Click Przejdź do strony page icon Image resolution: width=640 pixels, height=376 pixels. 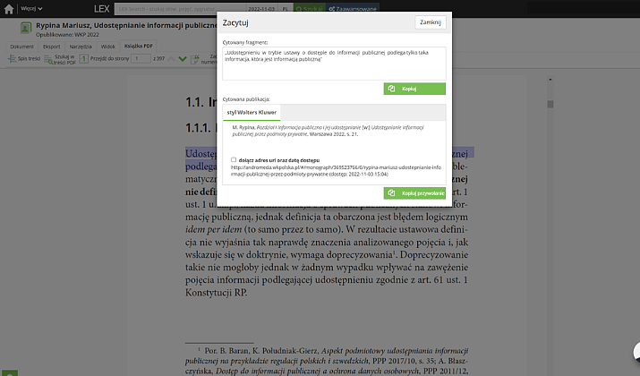coord(83,59)
